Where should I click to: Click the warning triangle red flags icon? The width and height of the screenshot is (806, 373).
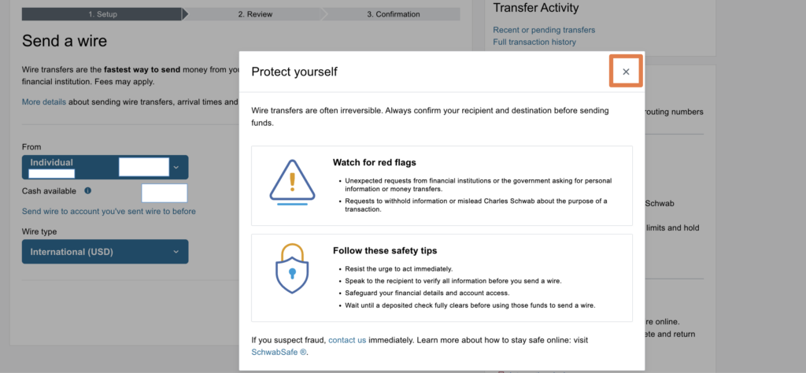coord(292,184)
